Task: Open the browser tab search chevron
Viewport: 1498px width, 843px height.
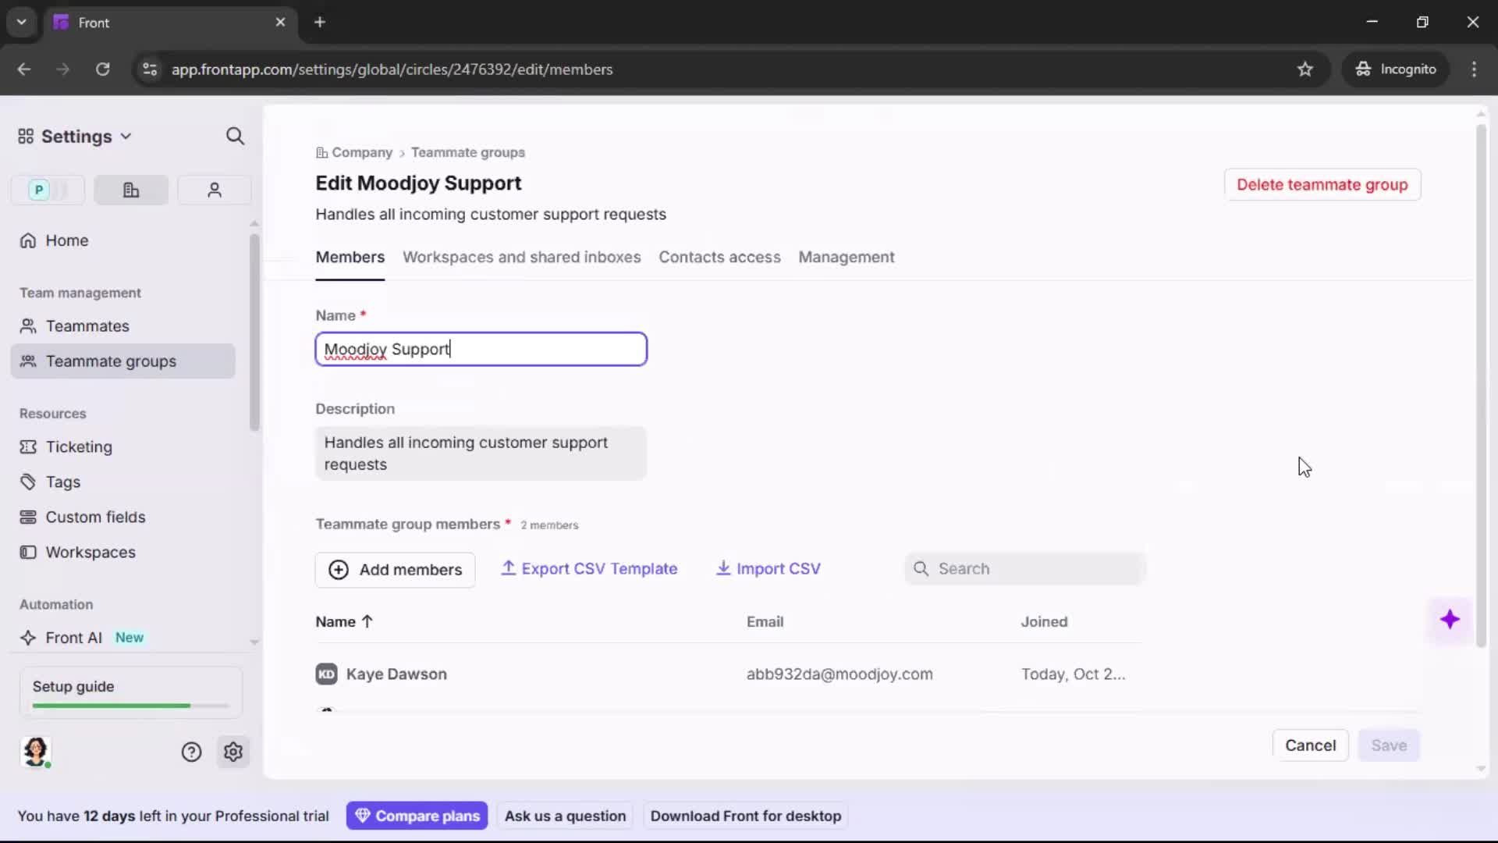Action: tap(21, 22)
